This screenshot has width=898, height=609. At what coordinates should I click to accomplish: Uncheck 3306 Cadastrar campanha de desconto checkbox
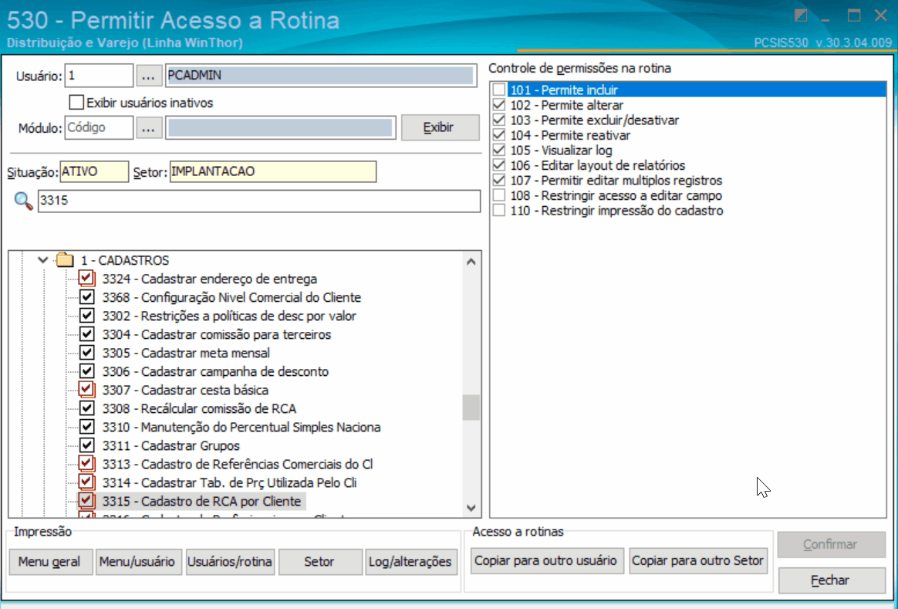86,371
